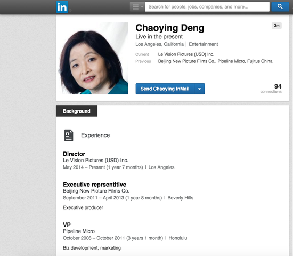Open Le Vision Pictures under Director role
293x256 pixels.
point(95,161)
